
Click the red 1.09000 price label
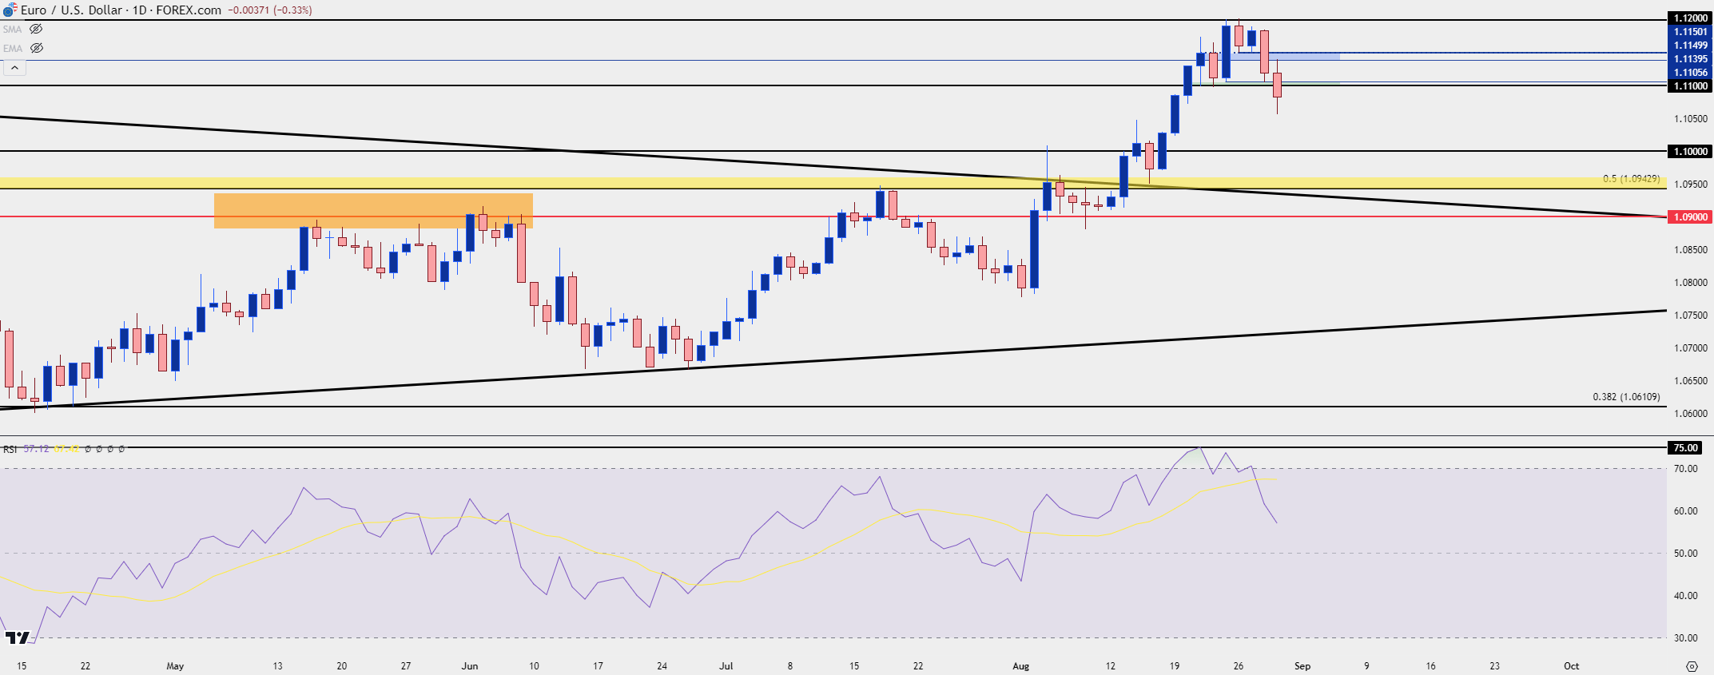(x=1690, y=217)
